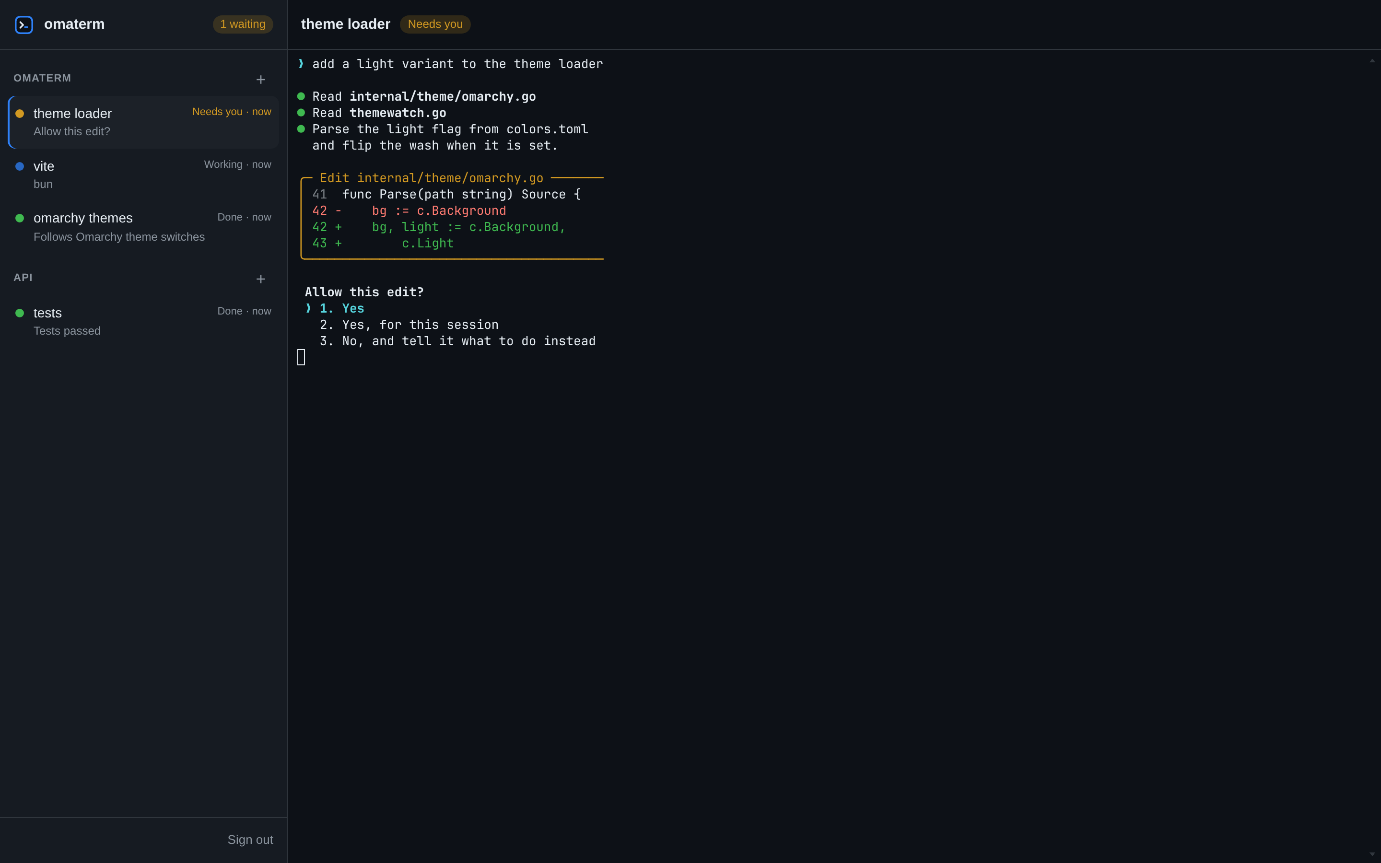This screenshot has width=1381, height=863.
Task: Click the Sign out link
Action: [x=250, y=840]
